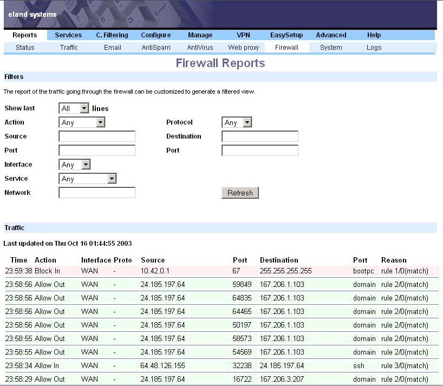The width and height of the screenshot is (443, 386).
Task: Expand the Protocol filter dropdown
Action: coord(237,122)
